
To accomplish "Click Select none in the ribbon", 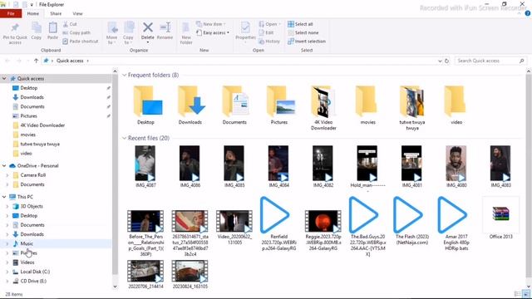I will point(303,32).
